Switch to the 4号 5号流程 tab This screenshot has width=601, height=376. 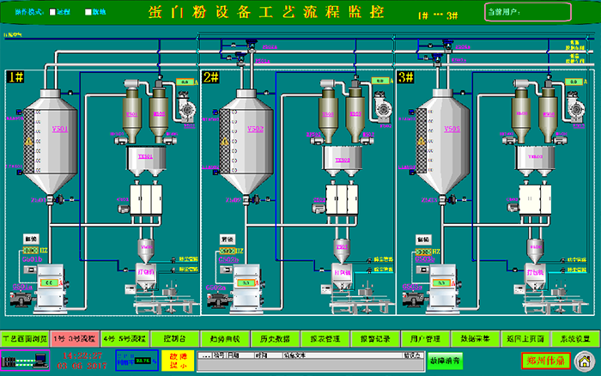point(124,339)
